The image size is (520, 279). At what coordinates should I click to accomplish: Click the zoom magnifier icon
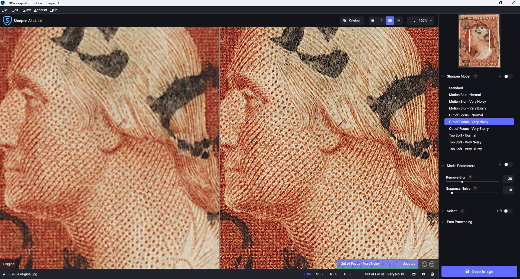click(x=413, y=21)
